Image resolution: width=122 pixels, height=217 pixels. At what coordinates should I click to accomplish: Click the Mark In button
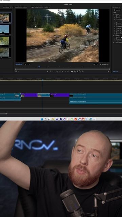50,71
